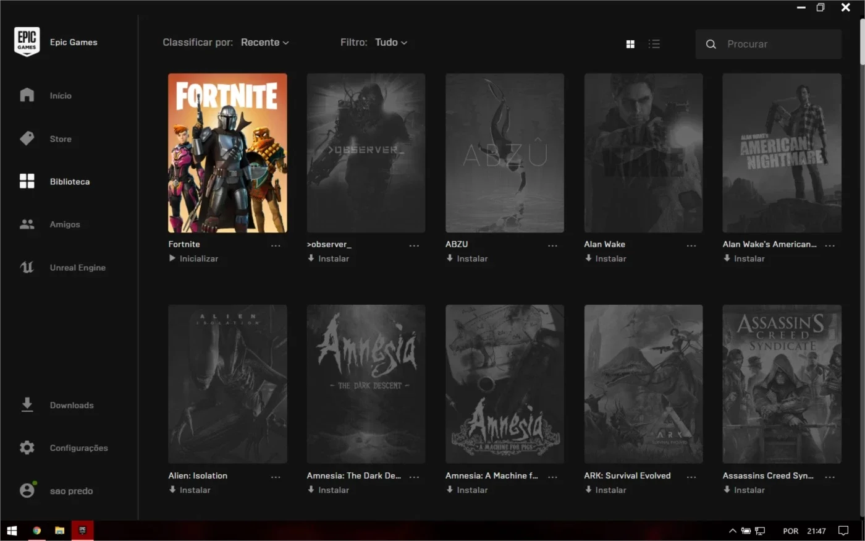Click the library vertical scrollbar
This screenshot has height=541, width=865.
(x=862, y=41)
